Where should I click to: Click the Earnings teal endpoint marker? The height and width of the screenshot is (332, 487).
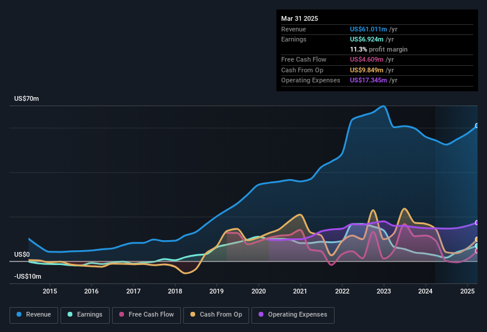pos(477,246)
